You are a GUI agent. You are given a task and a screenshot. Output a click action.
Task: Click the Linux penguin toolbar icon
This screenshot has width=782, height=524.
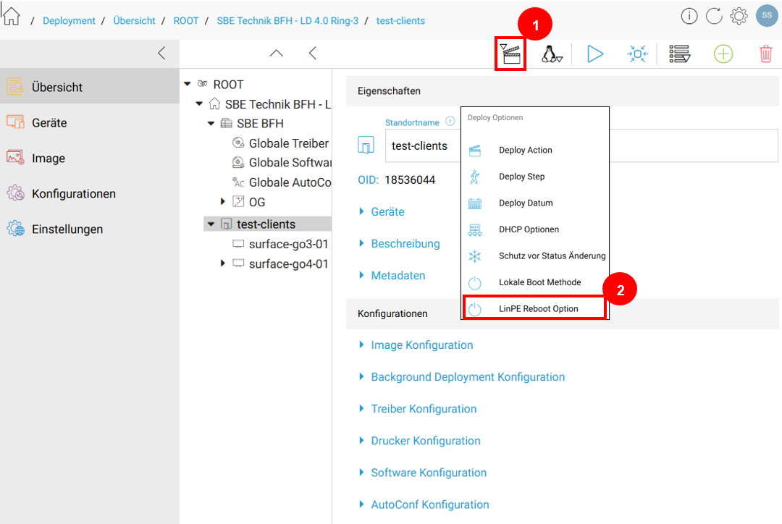pyautogui.click(x=552, y=54)
